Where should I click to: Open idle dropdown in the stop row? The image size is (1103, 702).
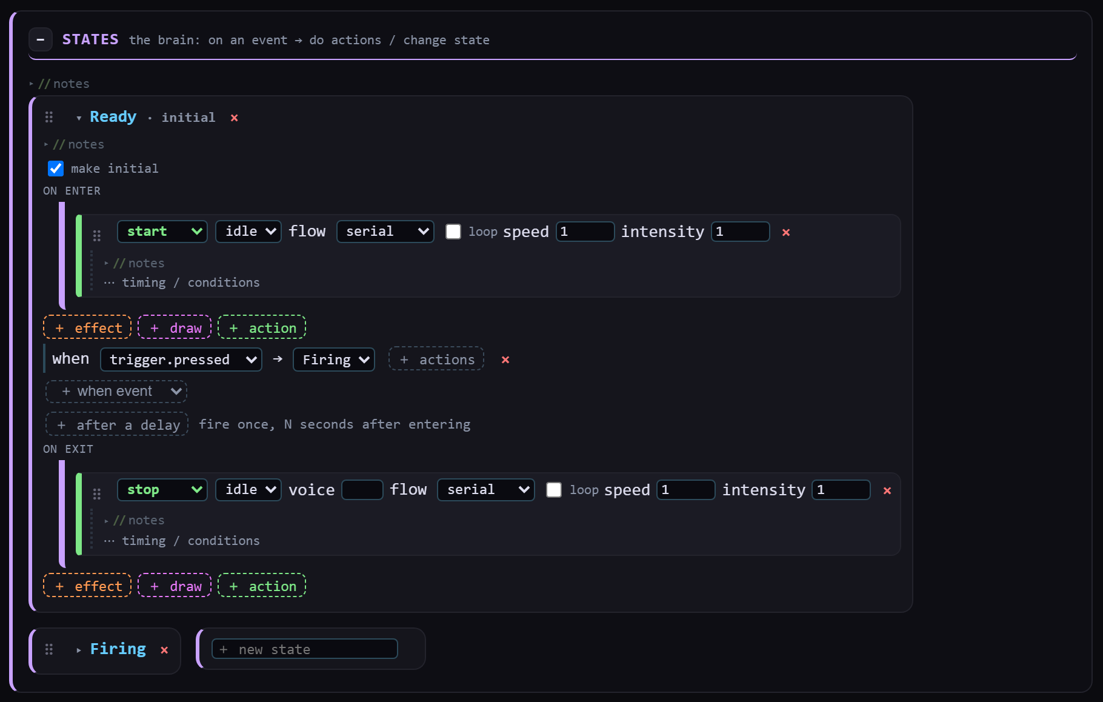pos(248,490)
